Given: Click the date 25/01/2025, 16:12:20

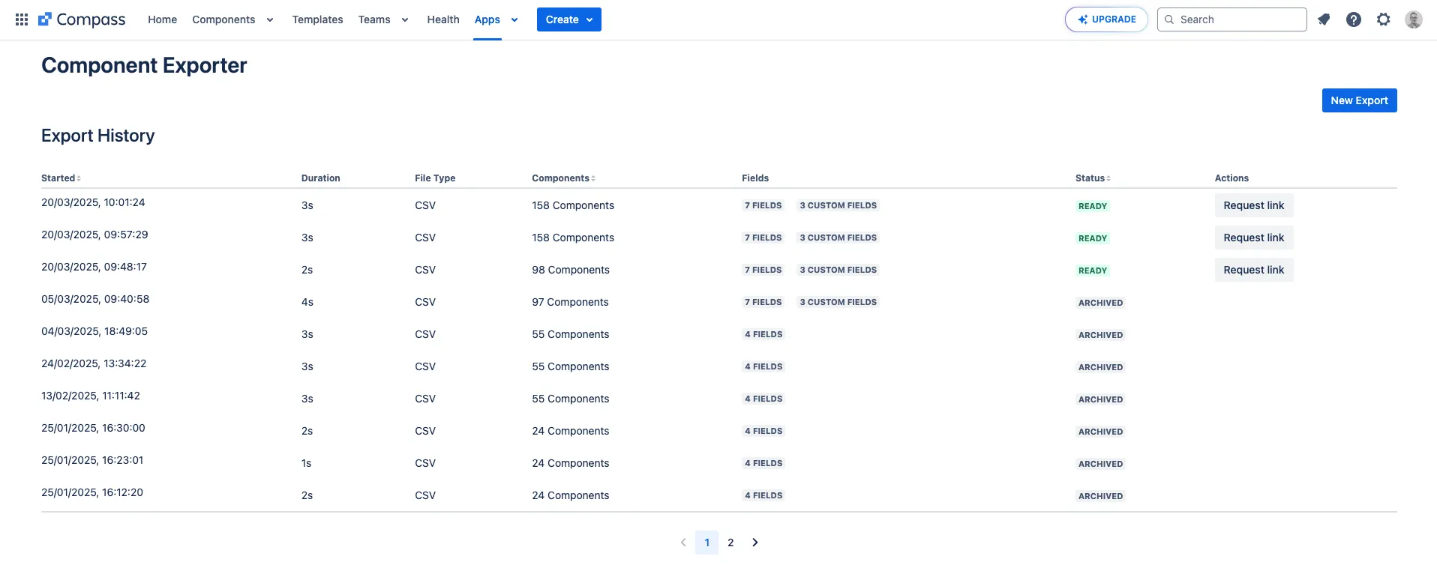Looking at the screenshot, I should pyautogui.click(x=92, y=492).
